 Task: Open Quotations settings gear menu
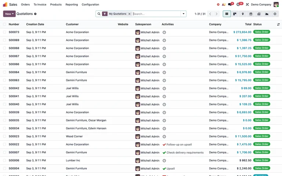35,14
